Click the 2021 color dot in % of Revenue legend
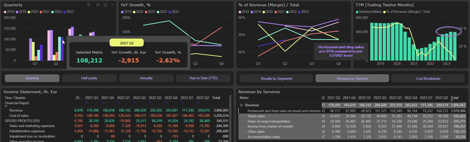This screenshot has height=142, width=470. tap(276, 12)
